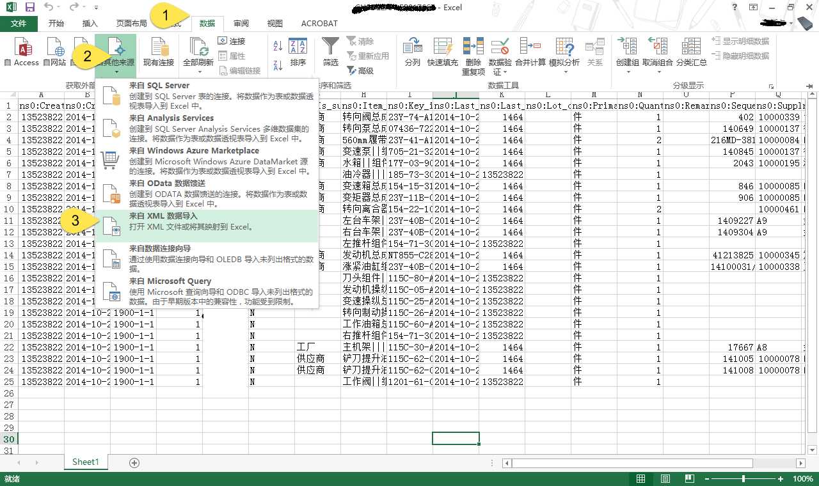Click zoom in plus button
819x486 pixels.
[781, 479]
